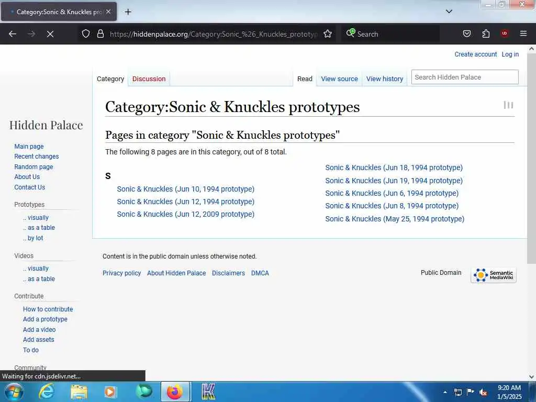Open the DMCA footer link
Image resolution: width=536 pixels, height=402 pixels.
click(260, 273)
